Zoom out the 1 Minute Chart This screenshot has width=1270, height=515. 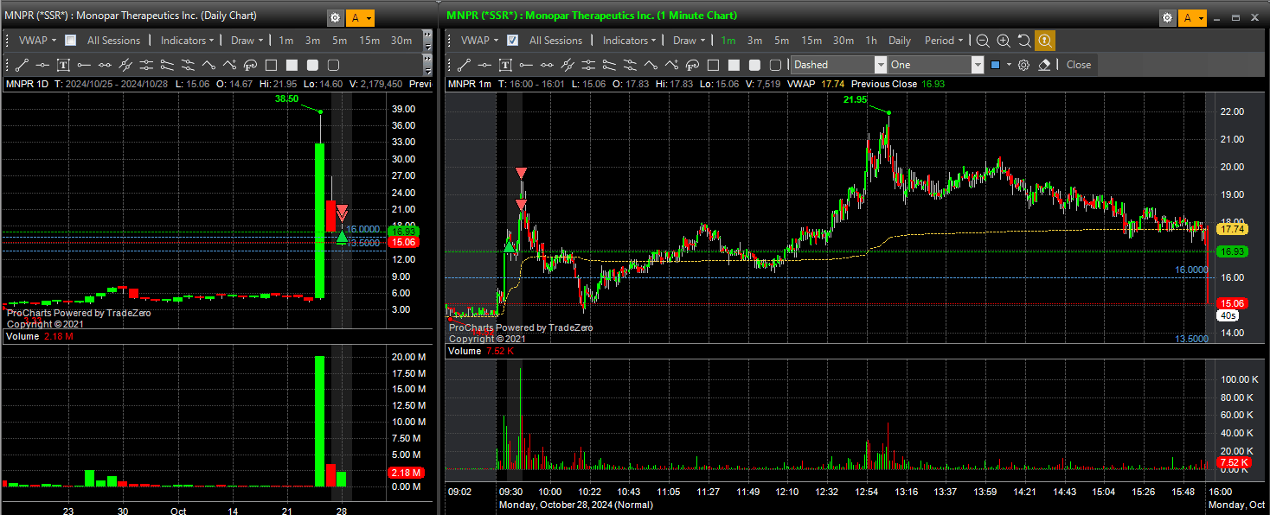coord(983,41)
